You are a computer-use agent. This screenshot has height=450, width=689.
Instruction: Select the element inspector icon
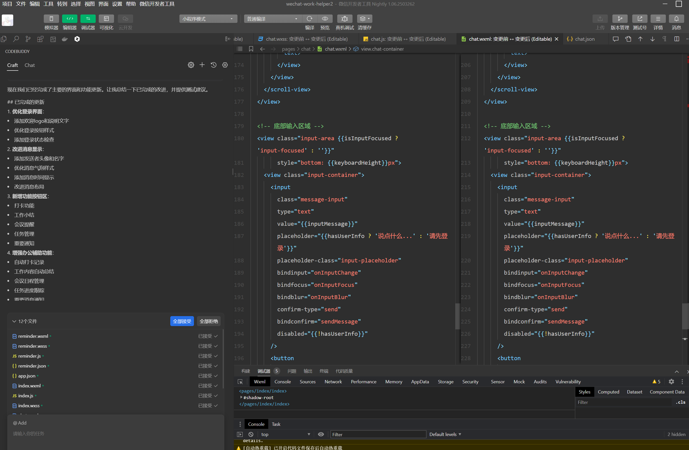[x=240, y=382]
